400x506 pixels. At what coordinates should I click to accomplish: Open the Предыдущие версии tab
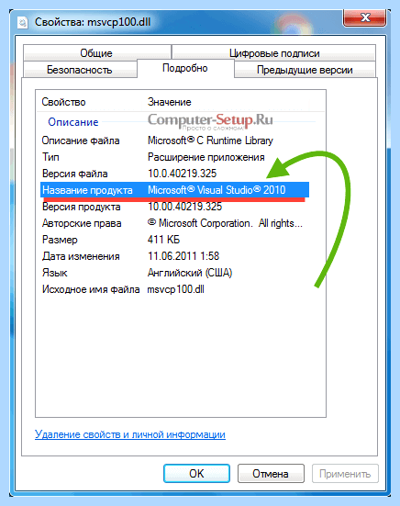point(305,70)
